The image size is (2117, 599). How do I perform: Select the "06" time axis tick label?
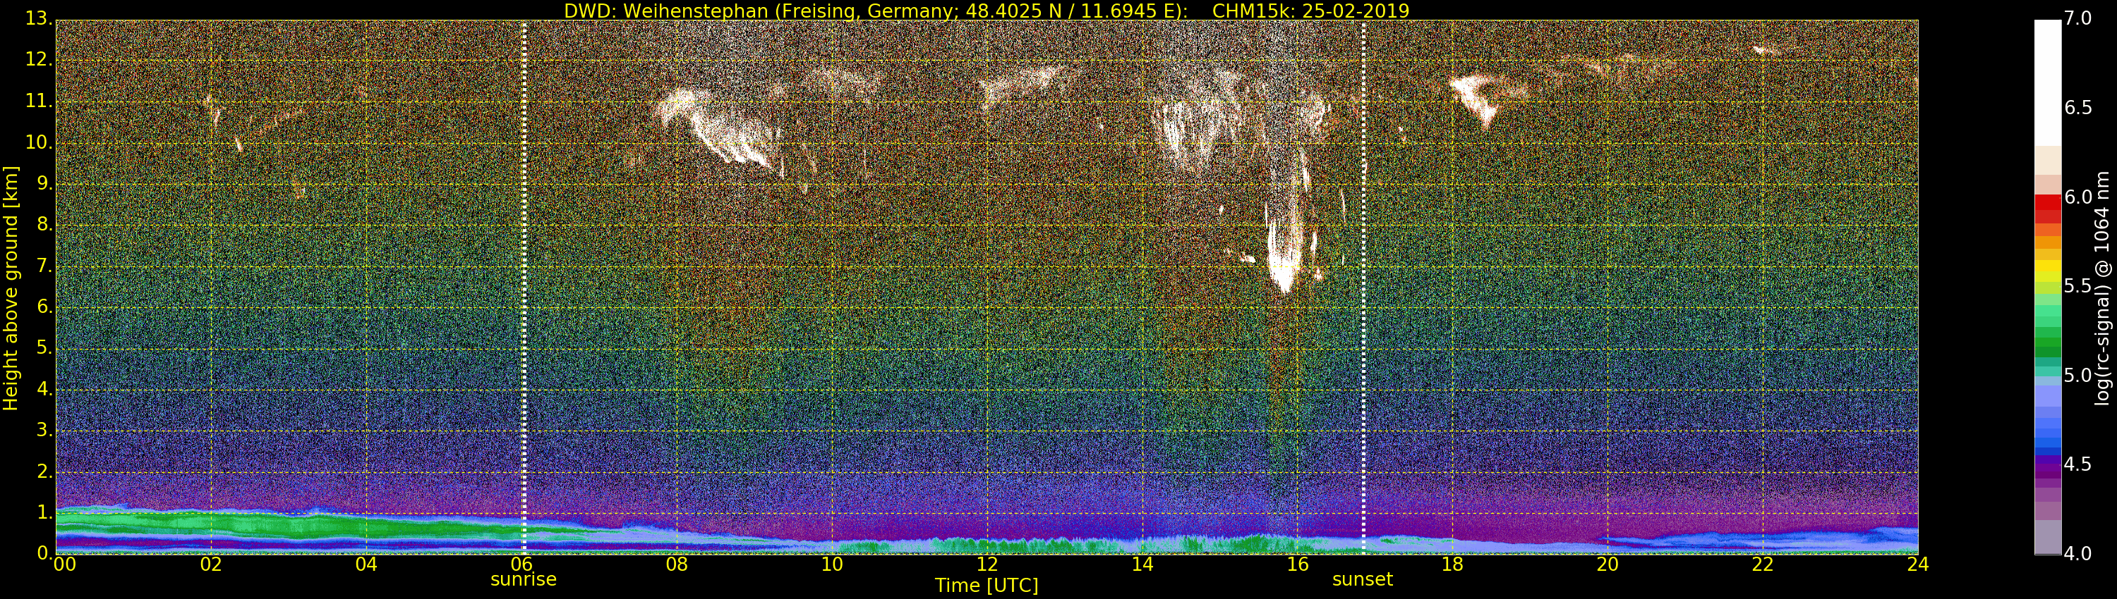[x=522, y=564]
